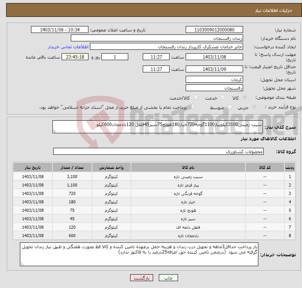Click the تاریخ نیاز column header
This screenshot has height=288, width=302.
pyautogui.click(x=33, y=167)
